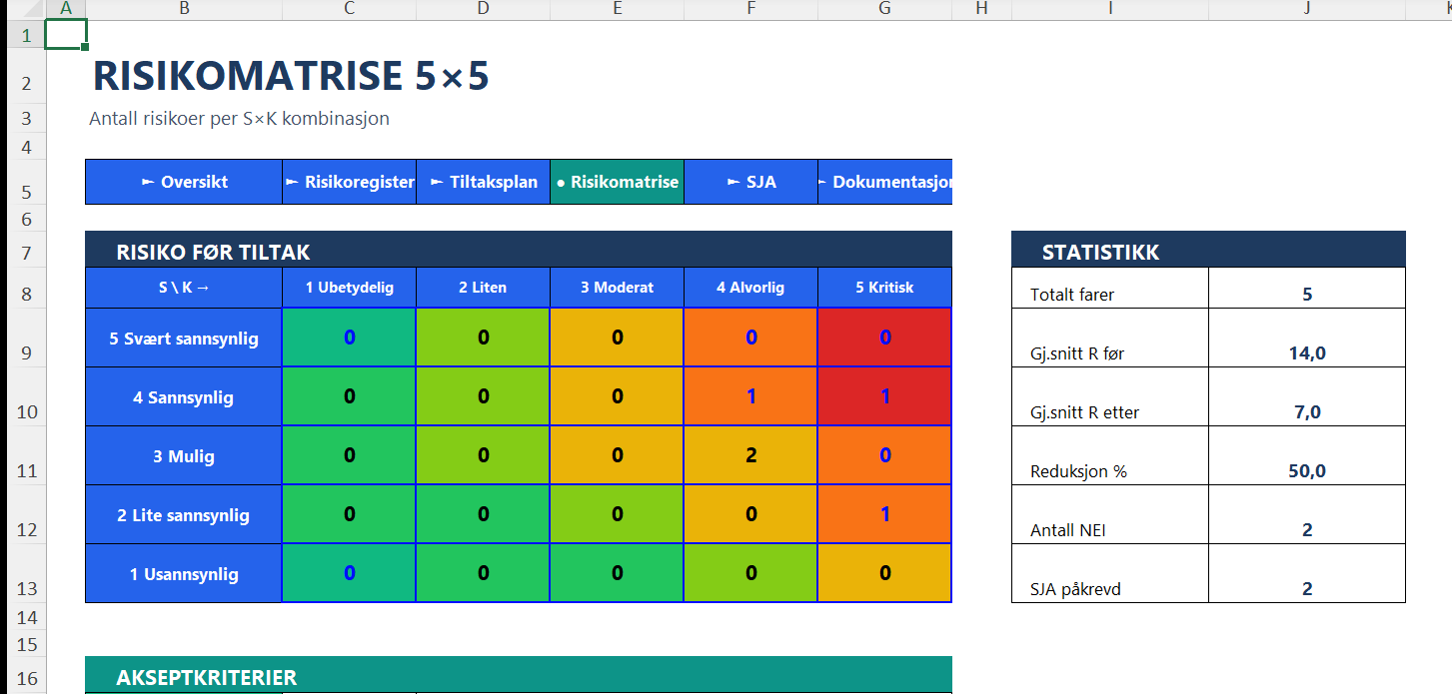This screenshot has height=694, width=1452.
Task: Select the row 13 header
Action: [26, 587]
